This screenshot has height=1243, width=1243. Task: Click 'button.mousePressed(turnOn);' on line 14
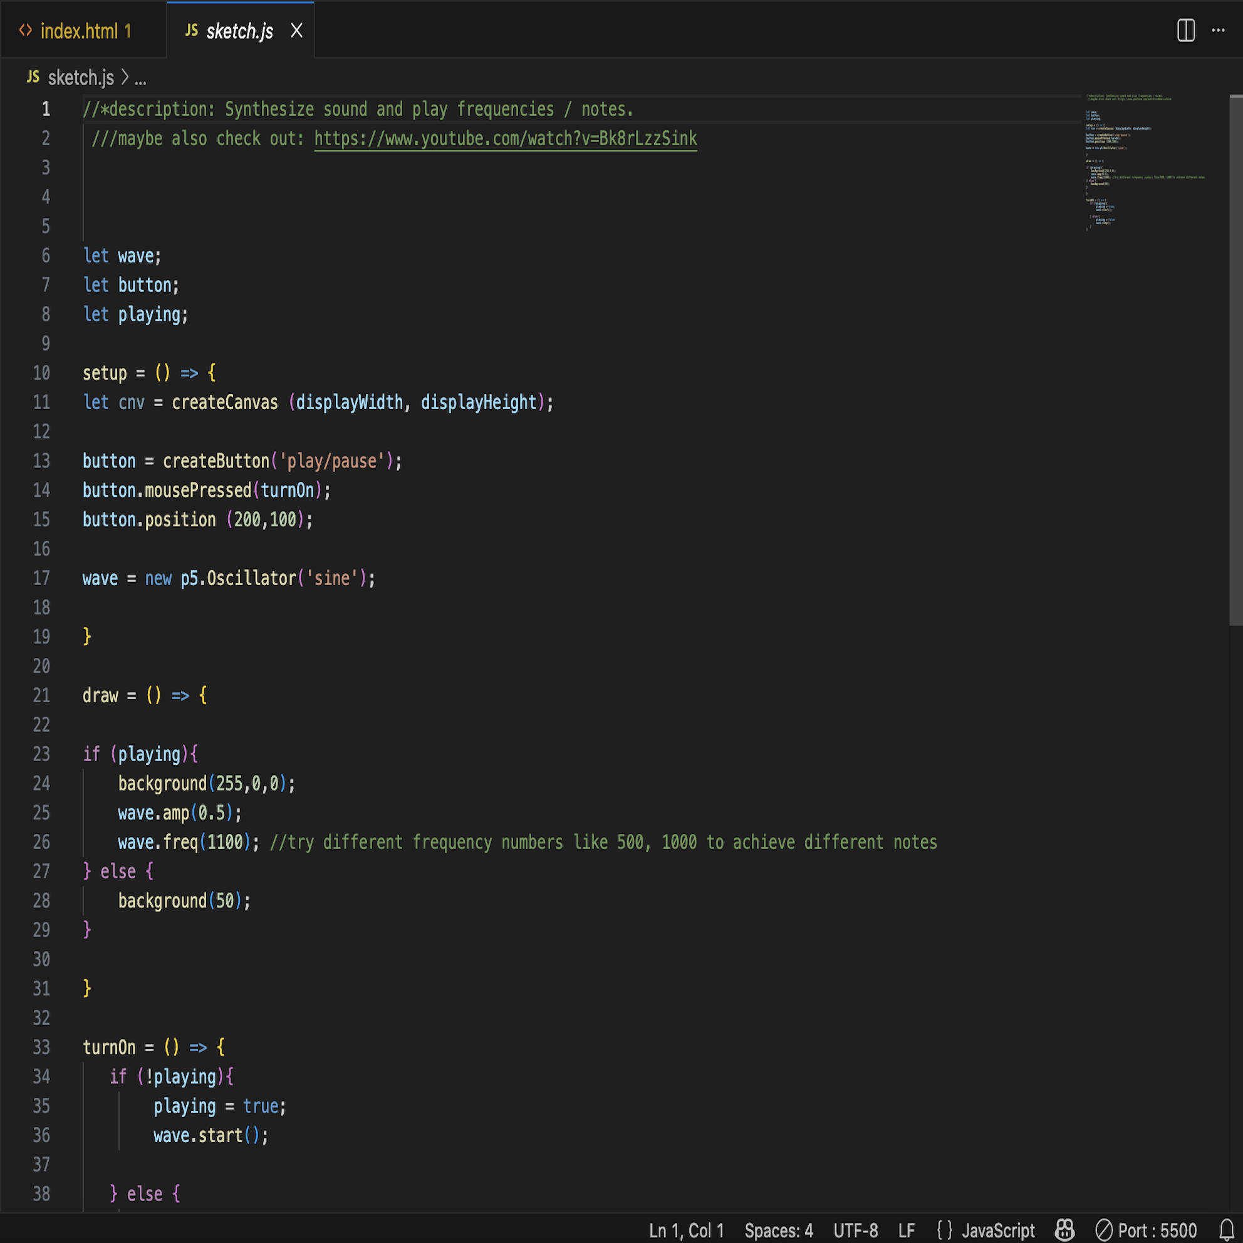point(207,491)
